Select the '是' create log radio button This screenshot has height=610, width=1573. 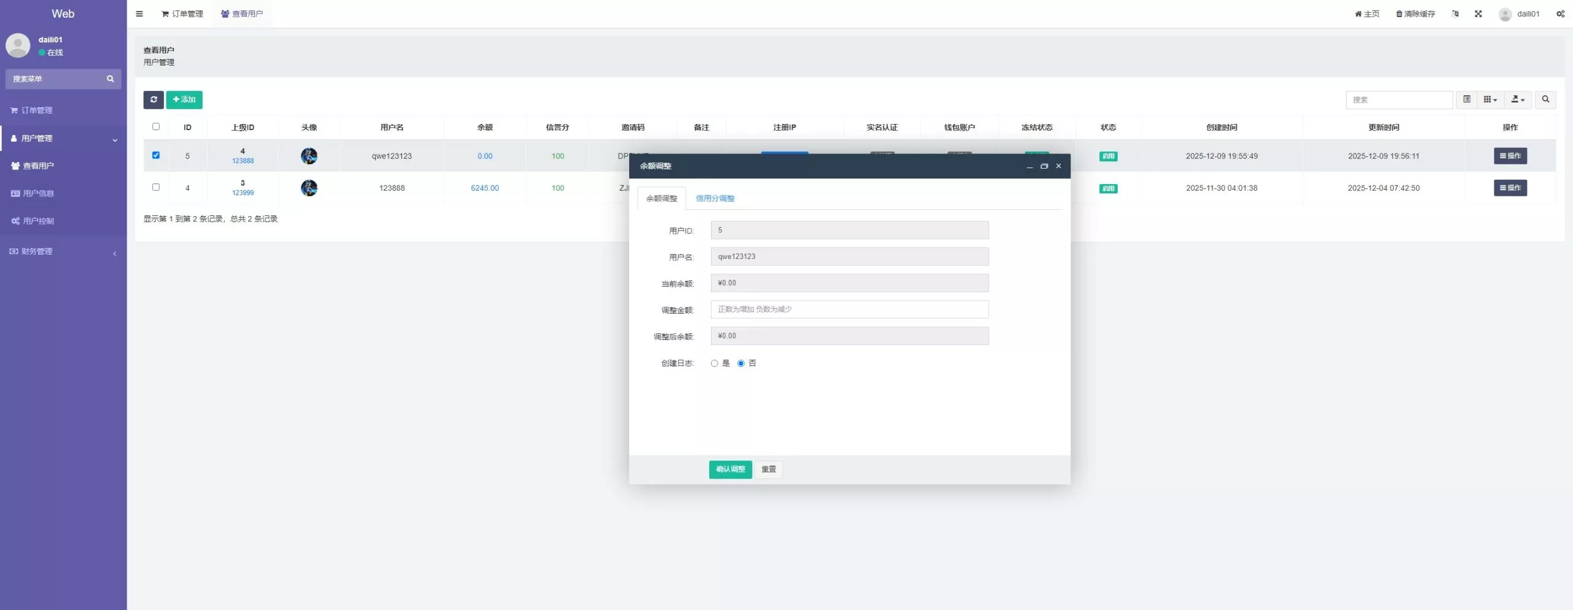tap(714, 363)
